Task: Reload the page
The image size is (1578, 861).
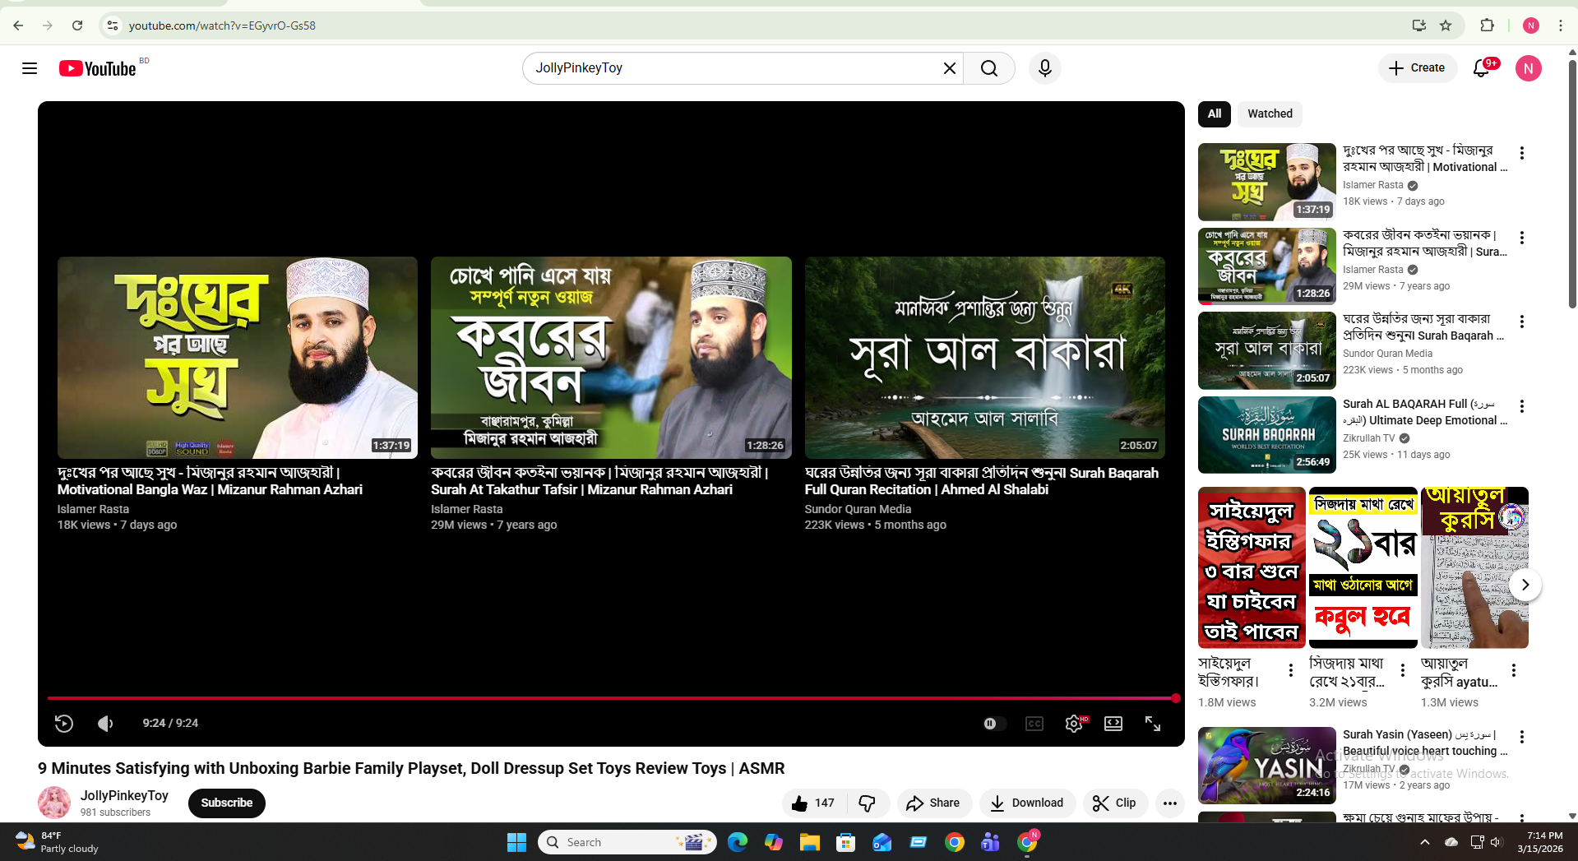Action: (x=77, y=25)
